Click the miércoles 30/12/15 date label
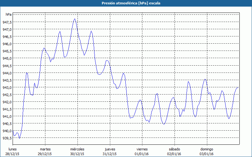 [77, 151]
